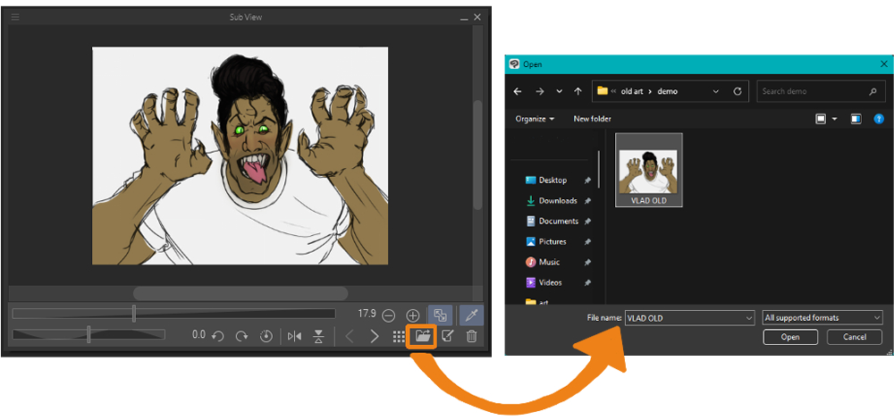Click the Import folder icon in Sub View
Image resolution: width=894 pixels, height=420 pixels.
point(422,336)
